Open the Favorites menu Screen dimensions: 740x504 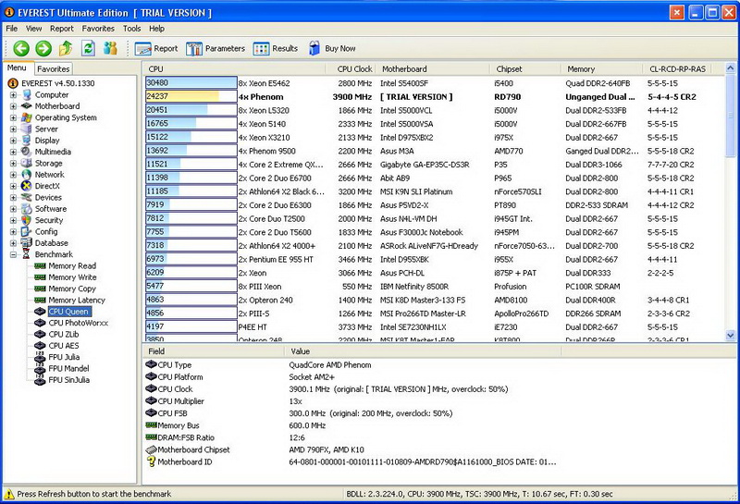(98, 29)
